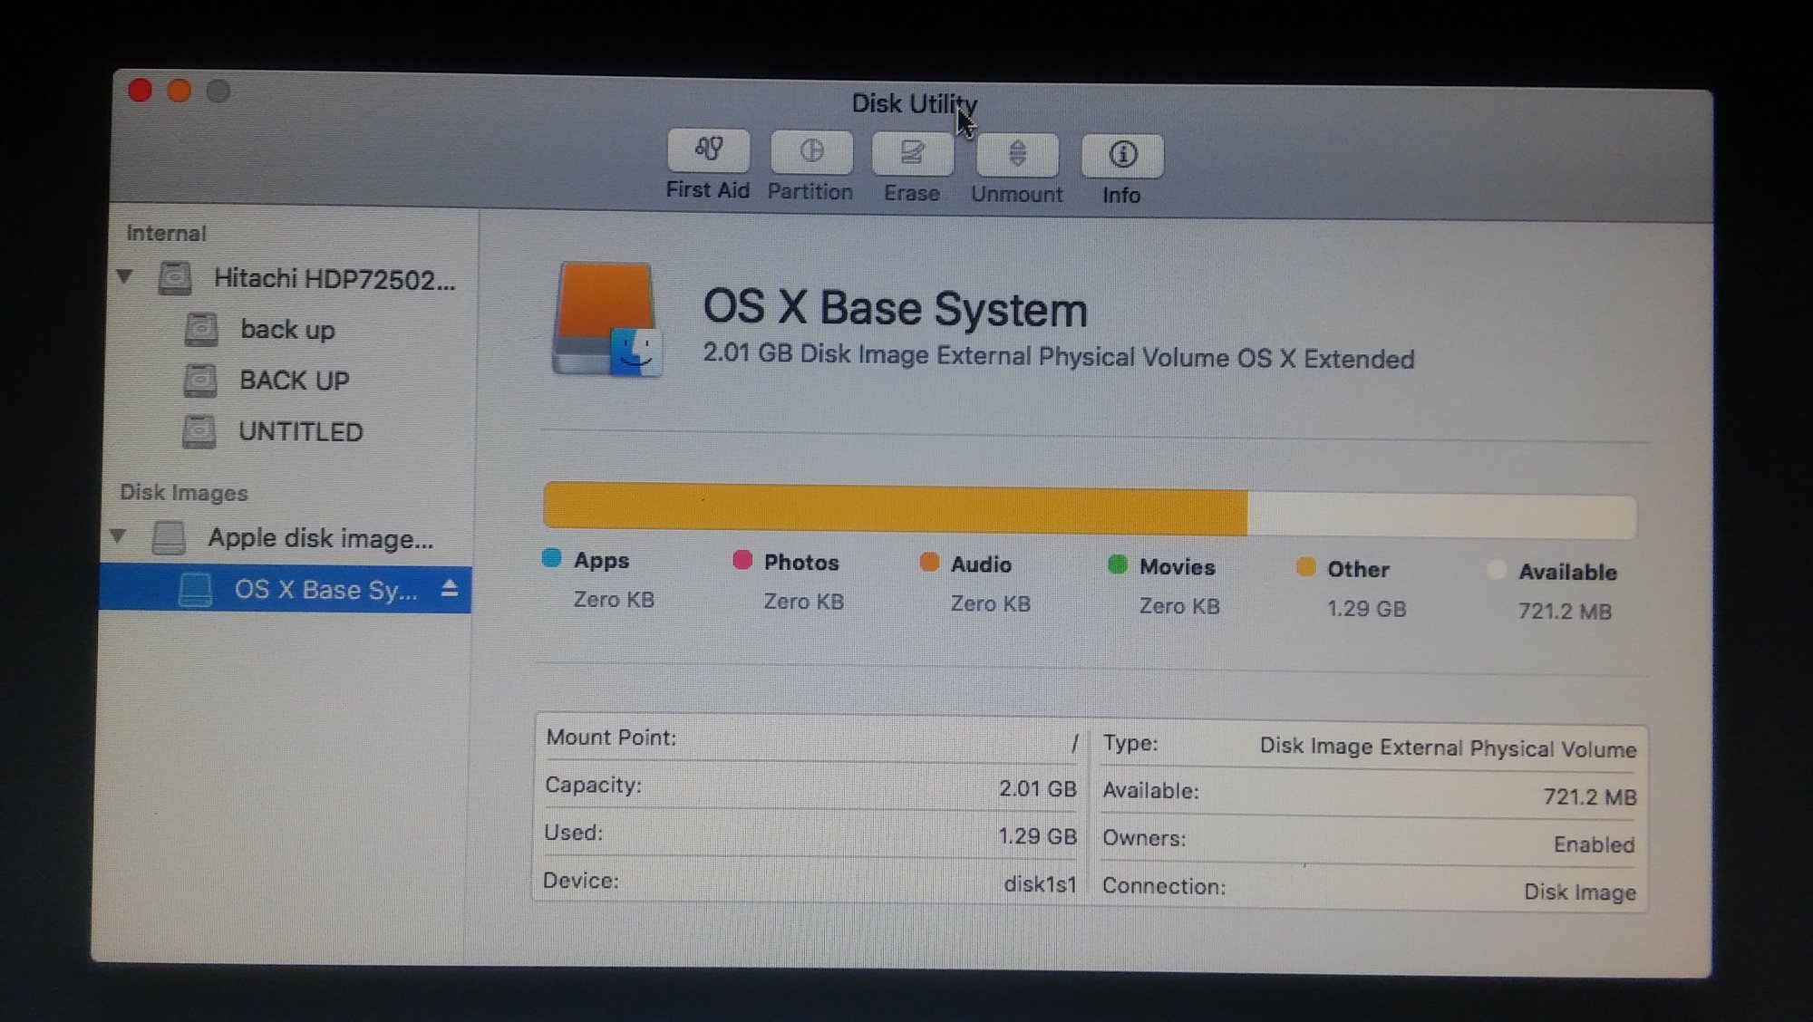The height and width of the screenshot is (1022, 1813).
Task: Unmount the selected volume
Action: [1017, 154]
